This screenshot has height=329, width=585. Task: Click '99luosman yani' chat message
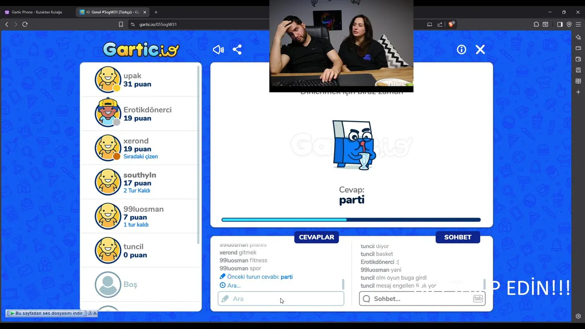(381, 270)
